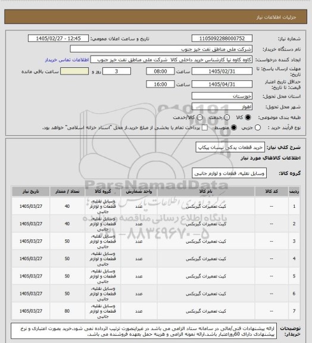This screenshot has width=312, height=343.
Task: Click the گروه کالا column header
Action: tap(102, 192)
